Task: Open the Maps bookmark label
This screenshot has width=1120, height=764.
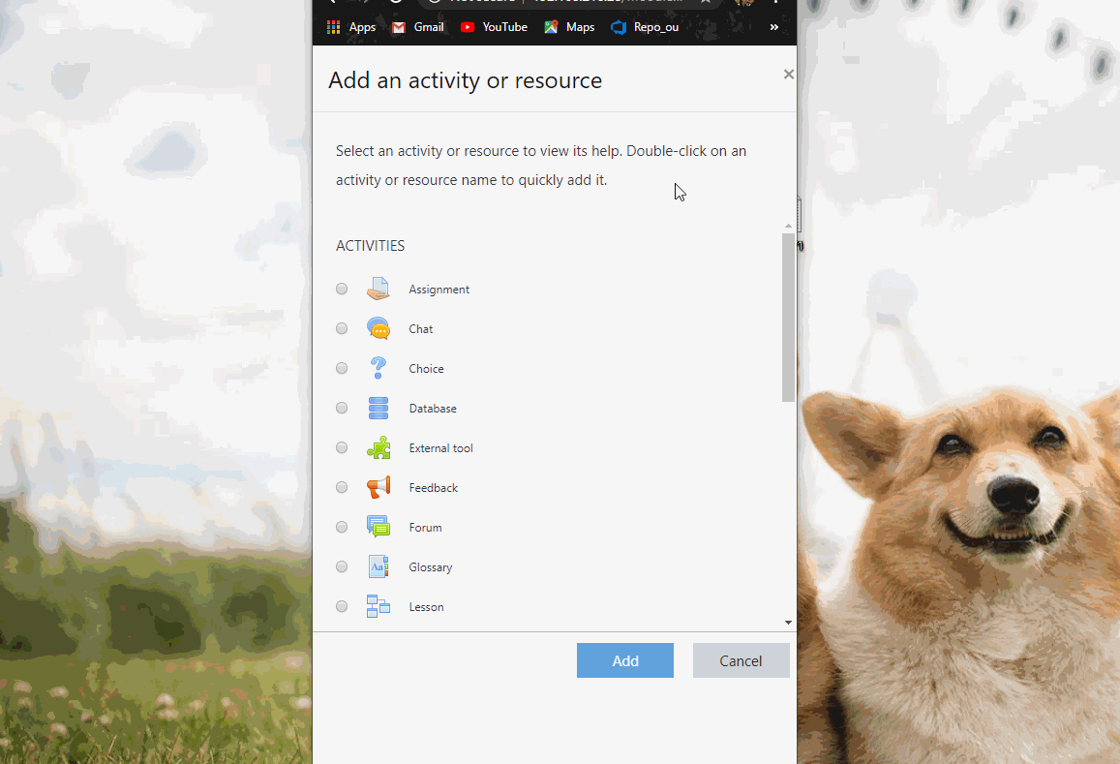Action: (580, 27)
